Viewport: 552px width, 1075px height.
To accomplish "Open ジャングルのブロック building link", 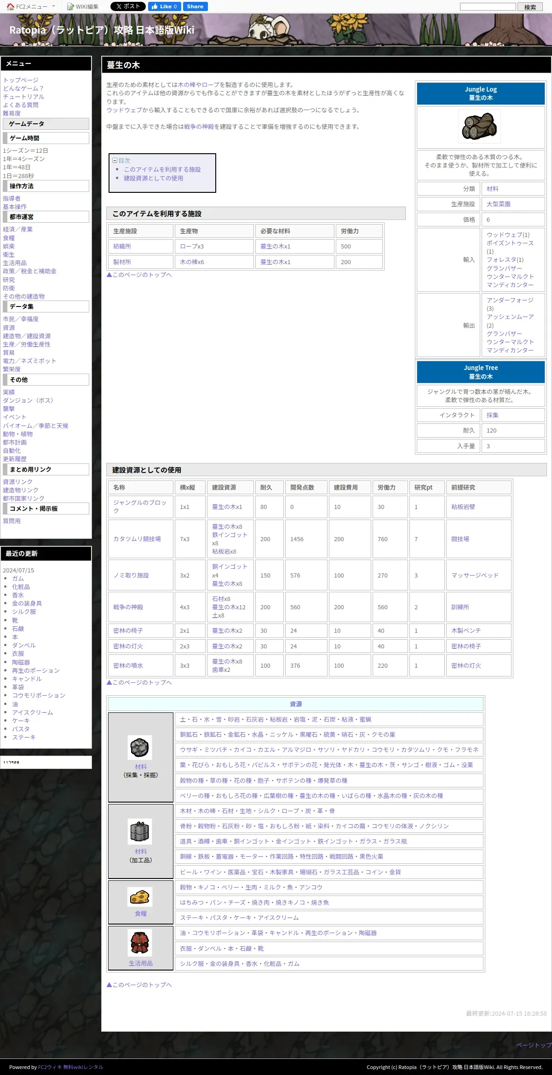I will click(140, 507).
